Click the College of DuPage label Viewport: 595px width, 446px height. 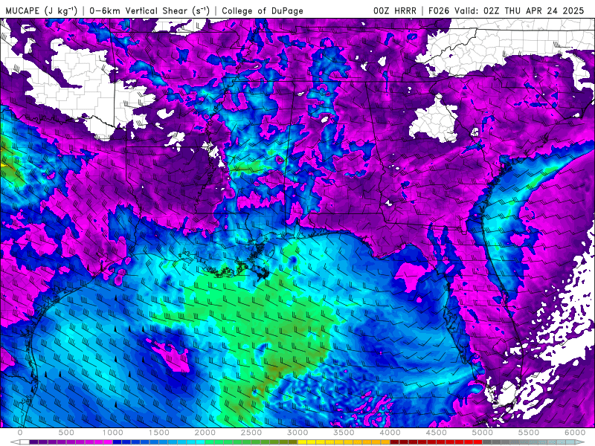click(263, 11)
